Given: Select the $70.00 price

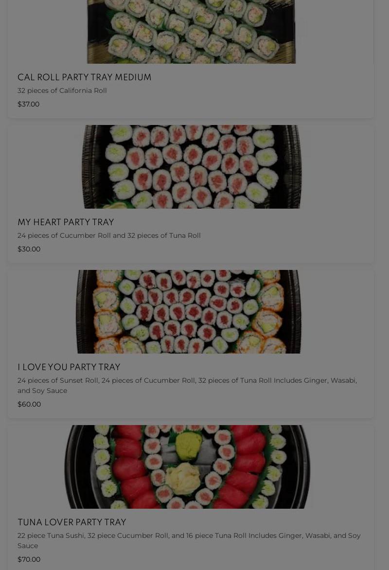Looking at the screenshot, I should 29,559.
